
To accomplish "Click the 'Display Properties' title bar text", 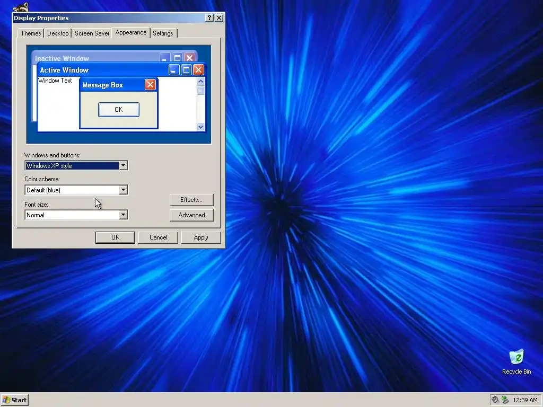I will [x=41, y=18].
